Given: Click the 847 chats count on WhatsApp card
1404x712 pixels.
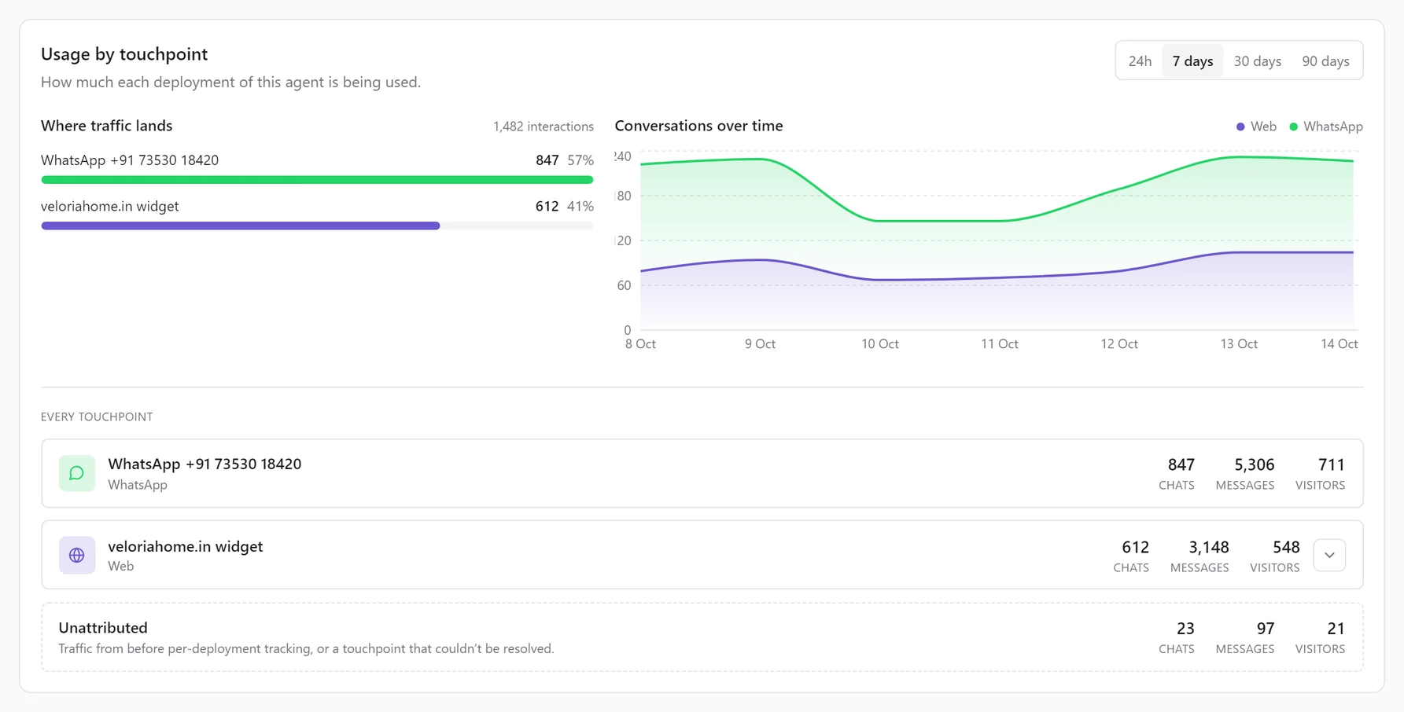Looking at the screenshot, I should (x=1181, y=464).
